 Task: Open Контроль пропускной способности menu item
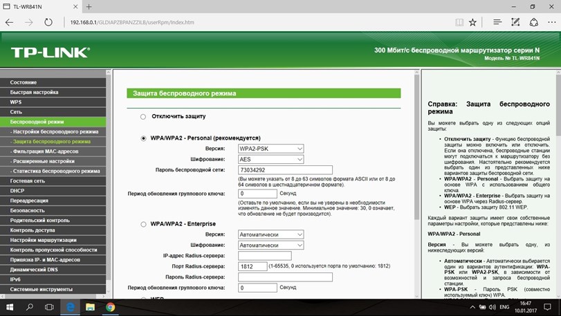pyautogui.click(x=53, y=250)
